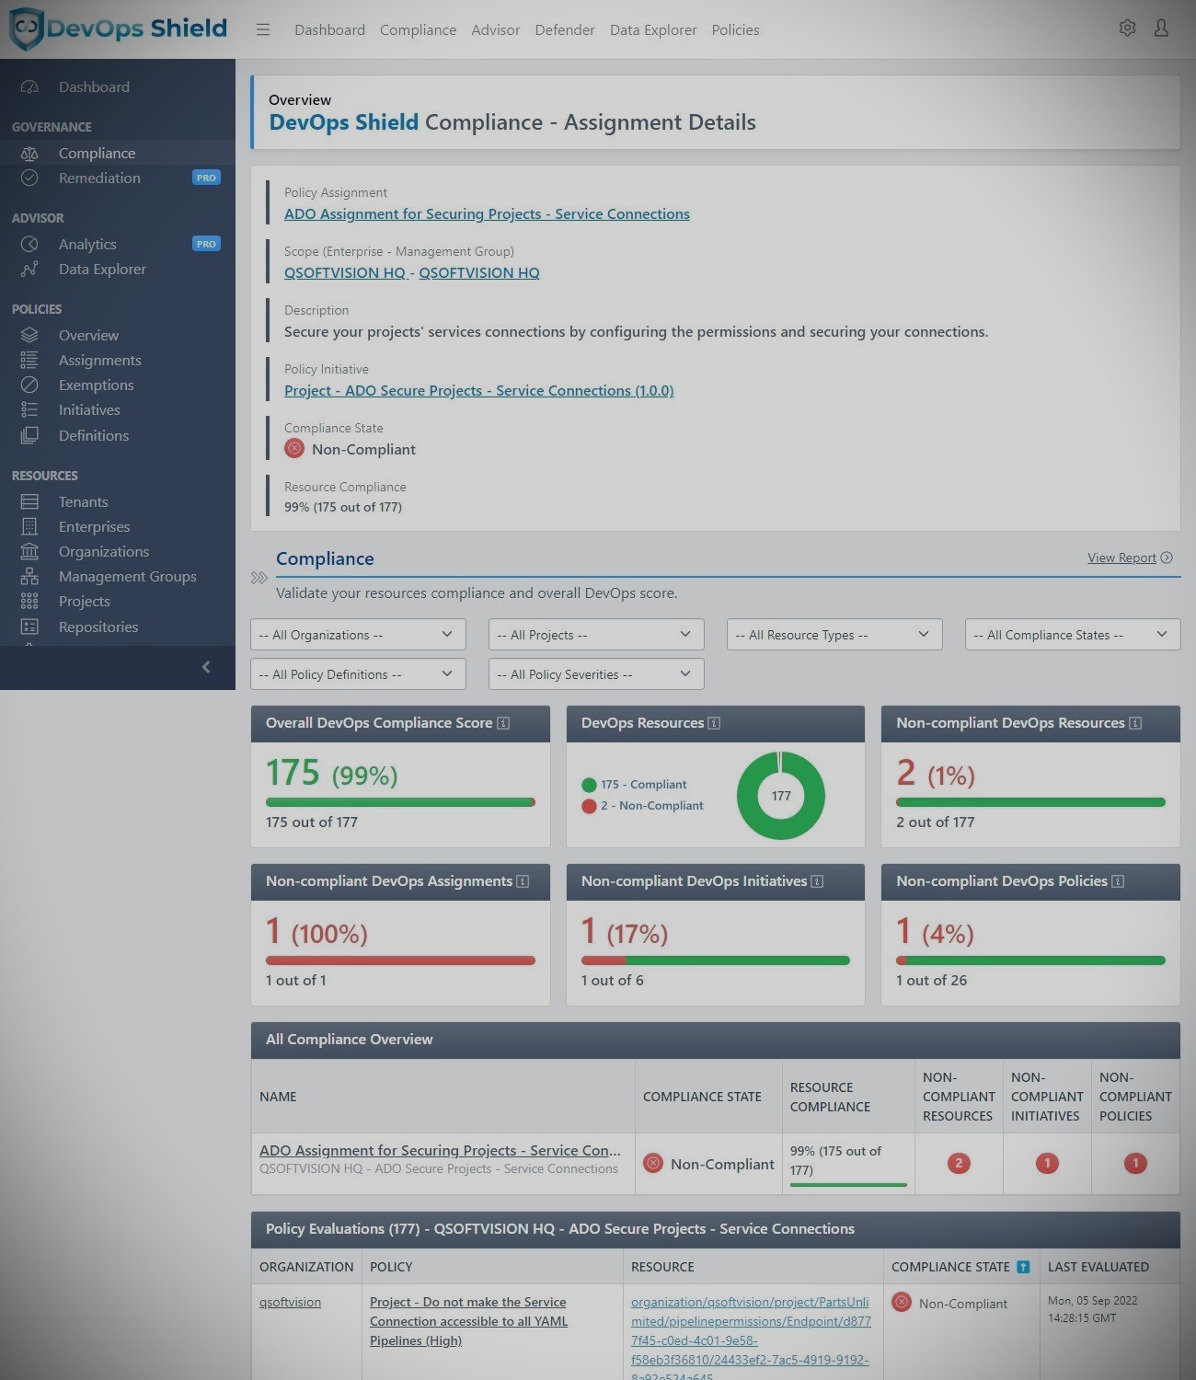Viewport: 1196px width, 1380px height.
Task: Open Project - ADO Secure Projects initiative link
Action: [478, 391]
